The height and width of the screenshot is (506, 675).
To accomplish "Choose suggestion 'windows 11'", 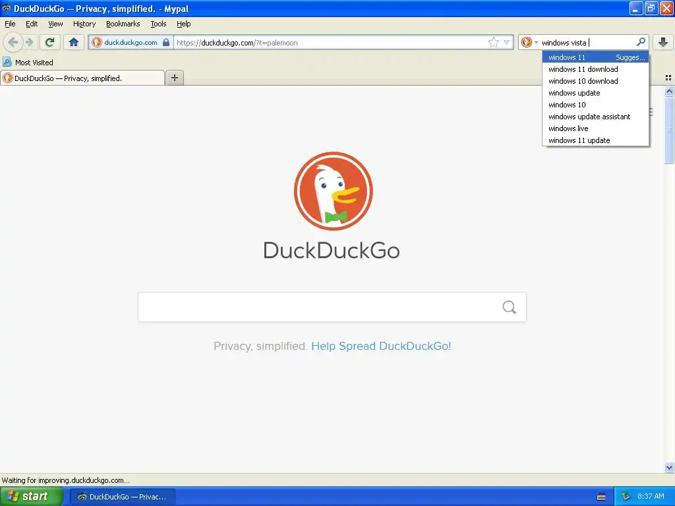I will [x=595, y=57].
